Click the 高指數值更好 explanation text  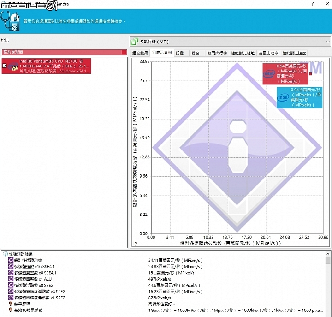(161, 304)
